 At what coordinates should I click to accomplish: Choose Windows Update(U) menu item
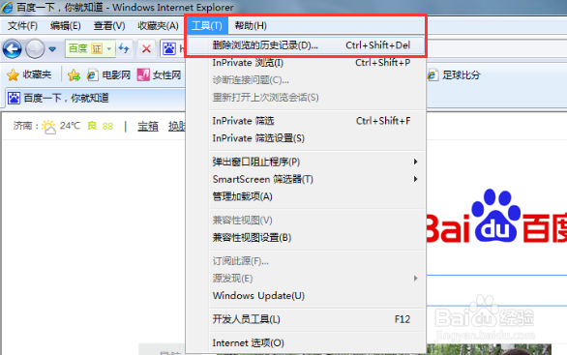(307, 296)
